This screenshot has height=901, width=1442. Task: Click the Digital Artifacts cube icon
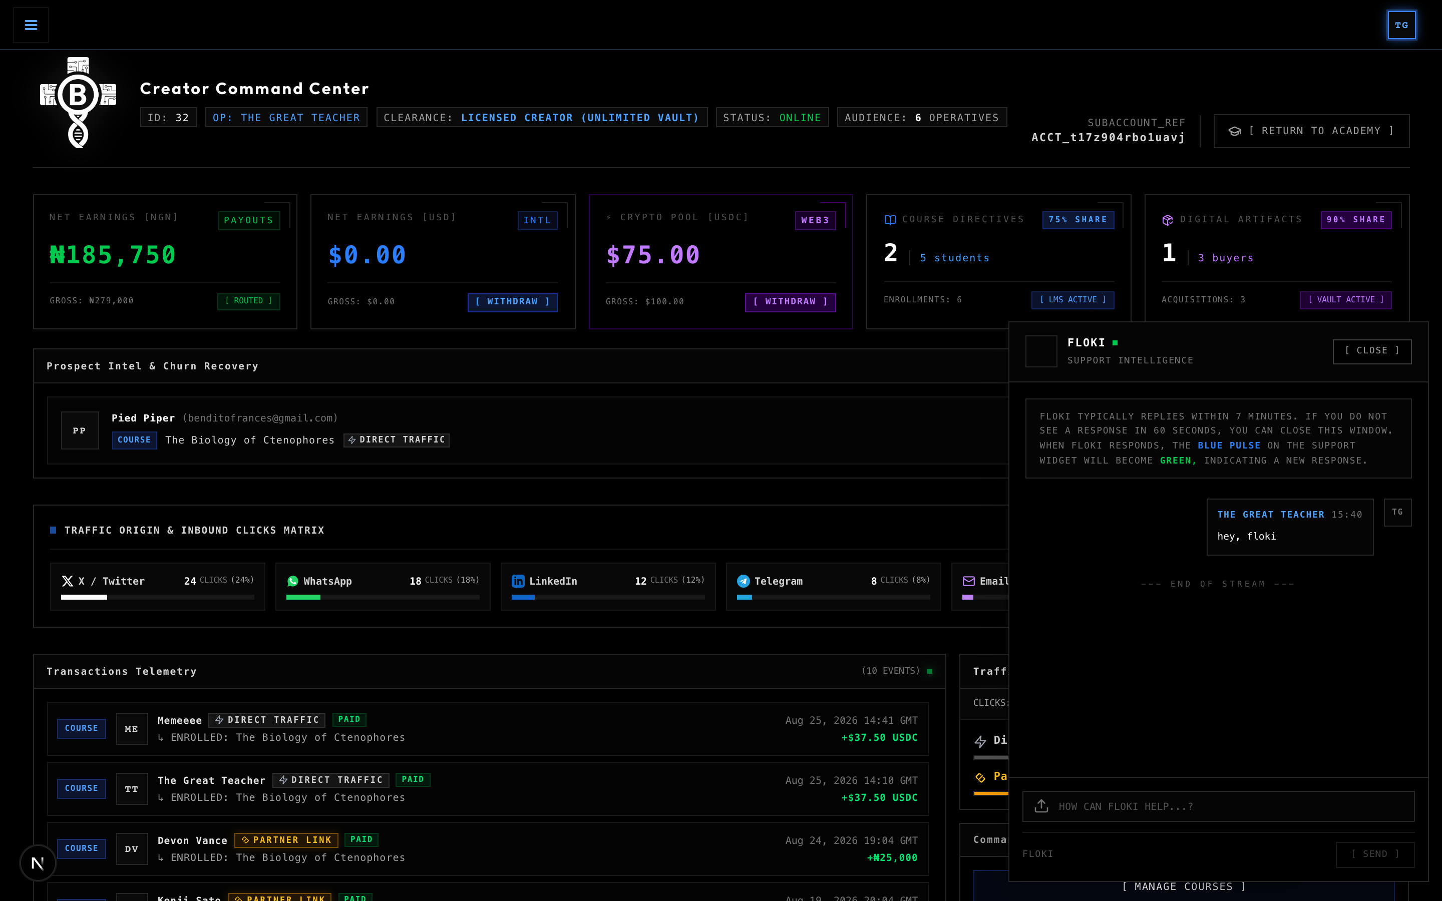point(1168,220)
